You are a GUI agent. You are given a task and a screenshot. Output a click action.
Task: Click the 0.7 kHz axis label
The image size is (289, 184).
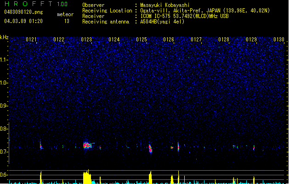click(x=4, y=152)
